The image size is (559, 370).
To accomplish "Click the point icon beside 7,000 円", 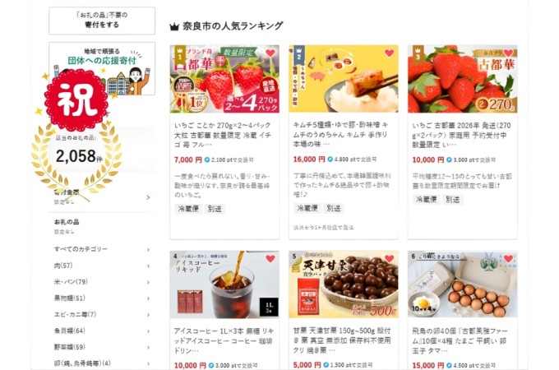I will tap(207, 160).
